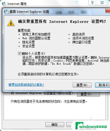Viewport: 110px width, 131px height.
Task: Click the 删除个人设置(P) label text
Action: [33, 54]
